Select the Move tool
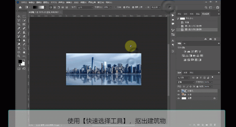This screenshot has height=127, width=236. point(19,16)
